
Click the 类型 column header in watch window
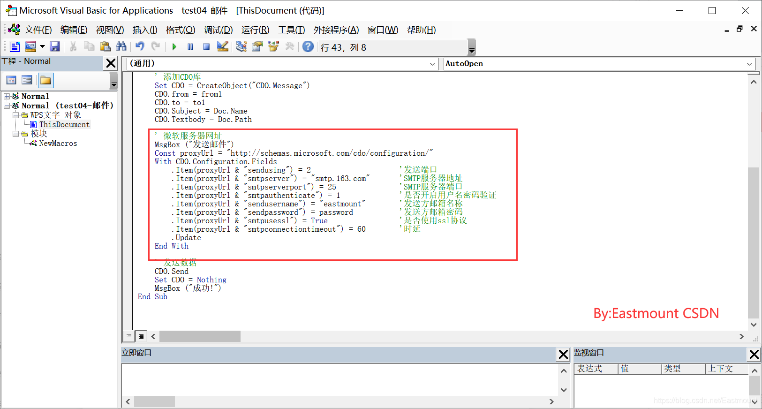683,369
